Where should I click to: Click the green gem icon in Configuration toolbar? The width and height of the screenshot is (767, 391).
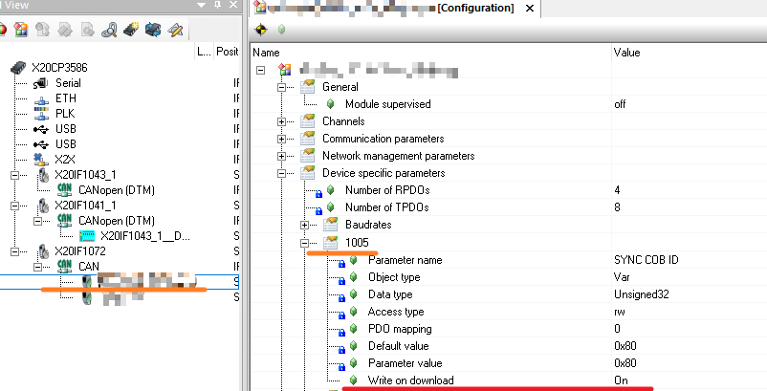pos(281,30)
